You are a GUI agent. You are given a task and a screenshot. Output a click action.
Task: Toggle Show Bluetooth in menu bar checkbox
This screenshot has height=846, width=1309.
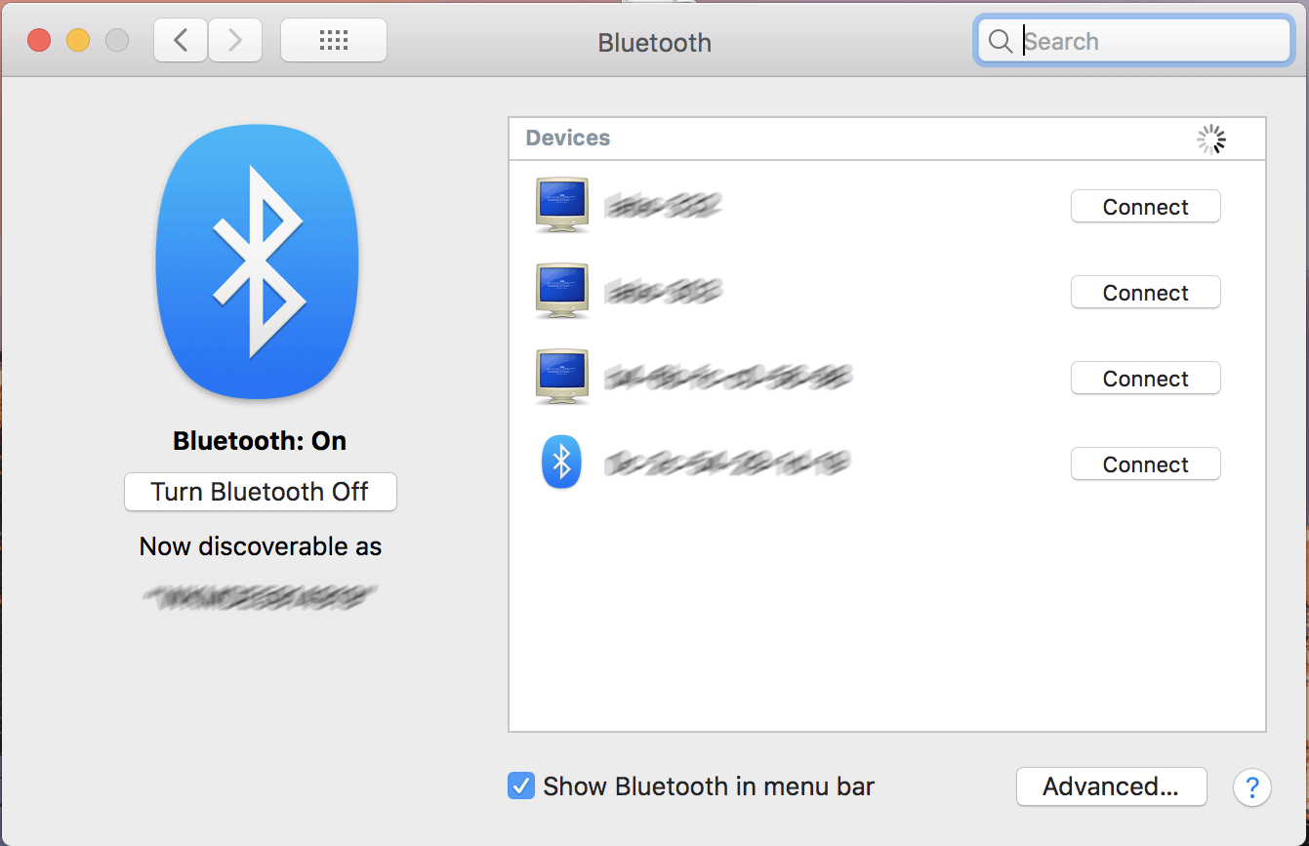tap(521, 786)
